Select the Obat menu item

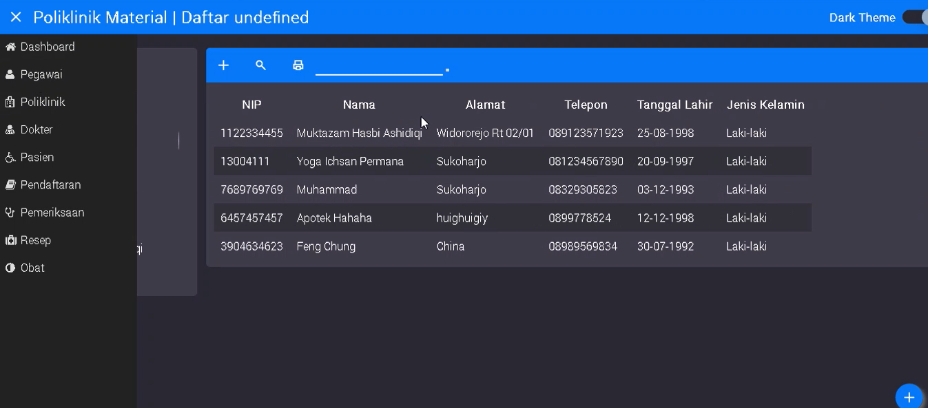tap(32, 268)
